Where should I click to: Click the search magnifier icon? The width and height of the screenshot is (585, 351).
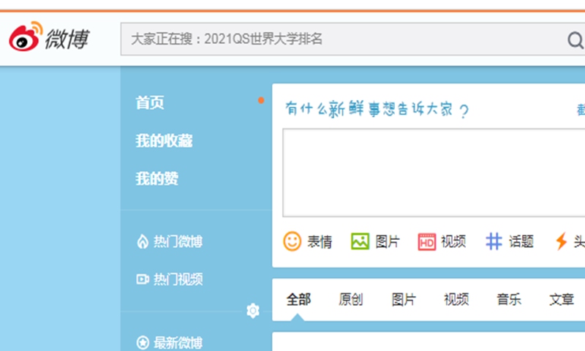coord(575,39)
